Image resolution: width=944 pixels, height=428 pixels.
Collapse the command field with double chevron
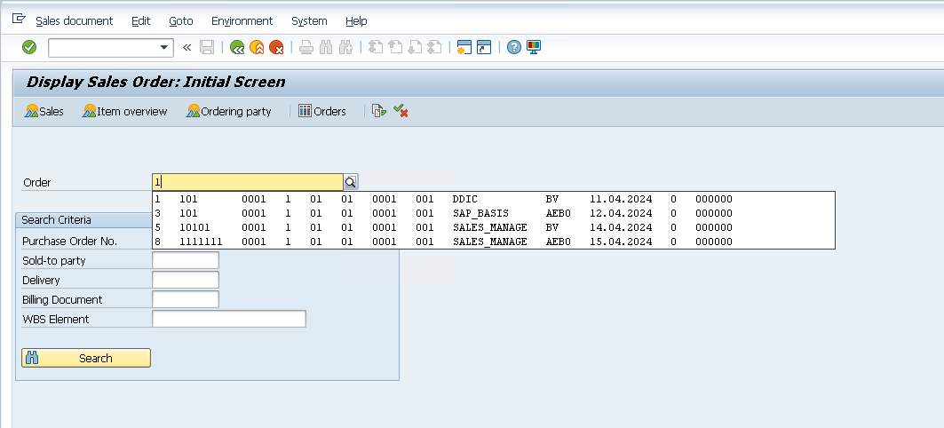pyautogui.click(x=187, y=47)
